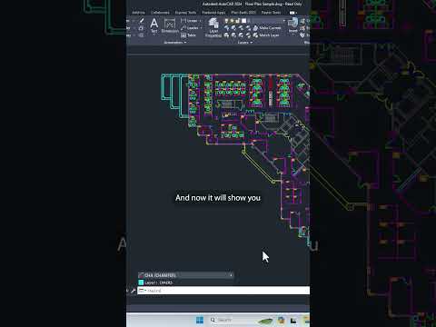The width and height of the screenshot is (436, 327).
Task: Open the blue-yellow round taskbar icon
Action: 281,320
